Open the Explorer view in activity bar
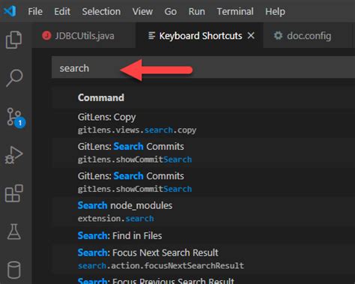The height and width of the screenshot is (284, 355). pos(13,40)
